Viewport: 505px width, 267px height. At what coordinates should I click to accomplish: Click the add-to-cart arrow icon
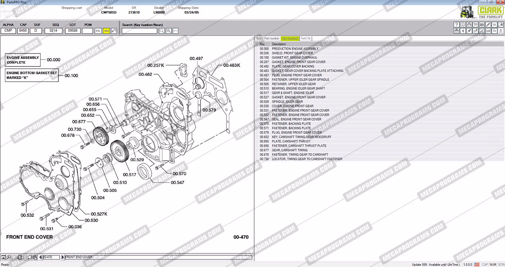(475, 31)
